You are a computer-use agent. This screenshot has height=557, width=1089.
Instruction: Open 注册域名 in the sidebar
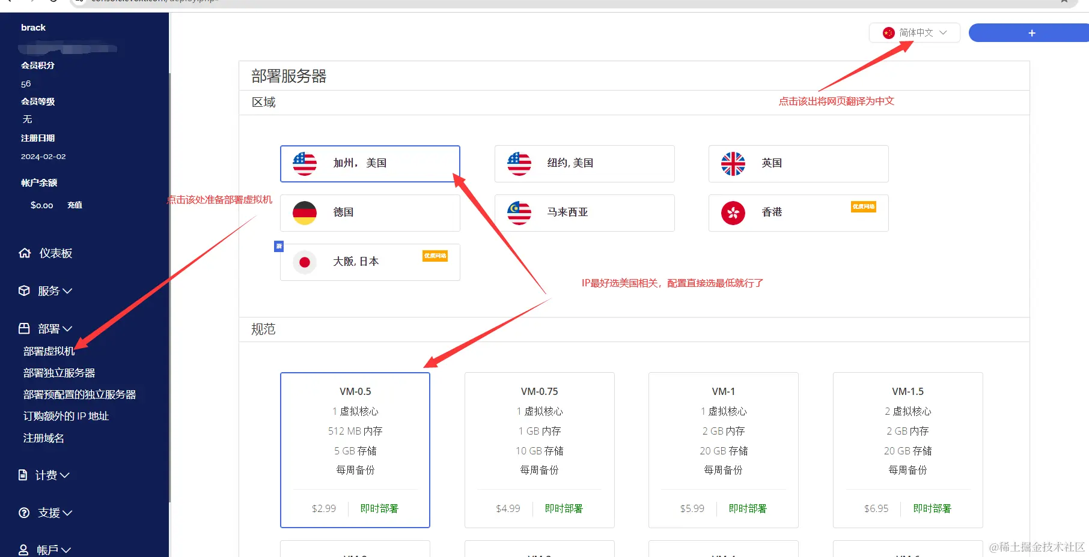[x=43, y=438]
